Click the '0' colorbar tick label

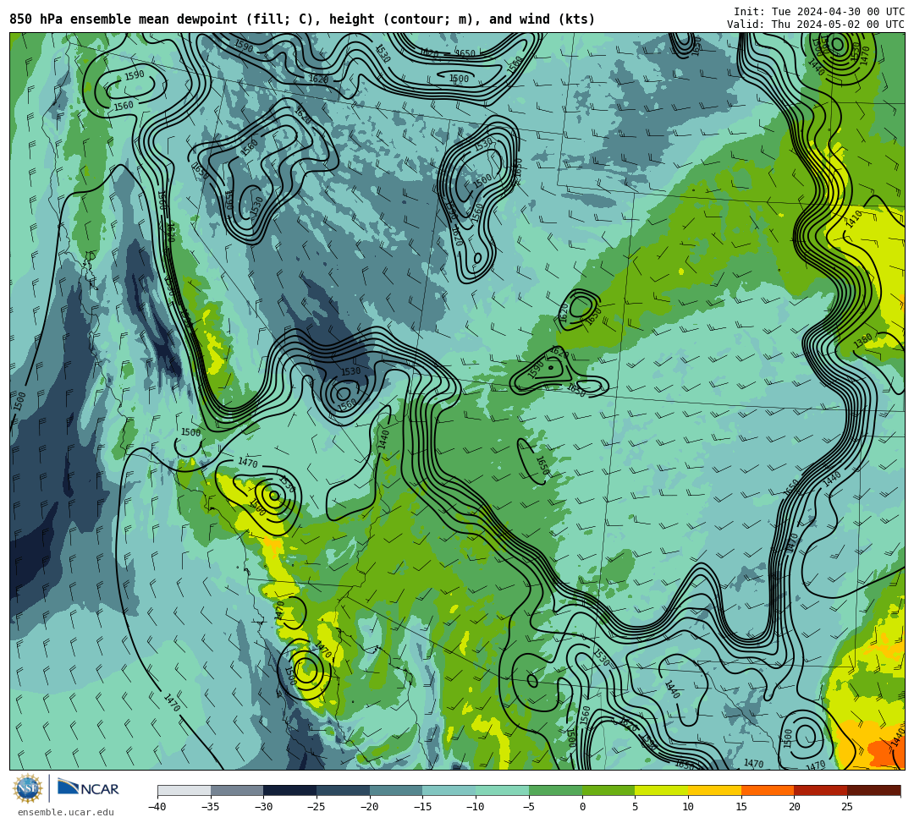(x=582, y=807)
